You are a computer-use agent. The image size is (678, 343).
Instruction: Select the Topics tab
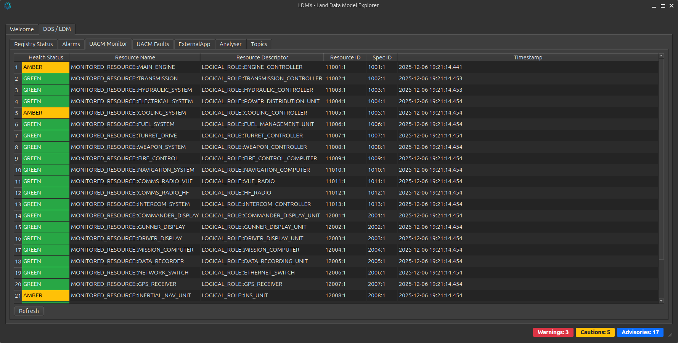pyautogui.click(x=259, y=44)
